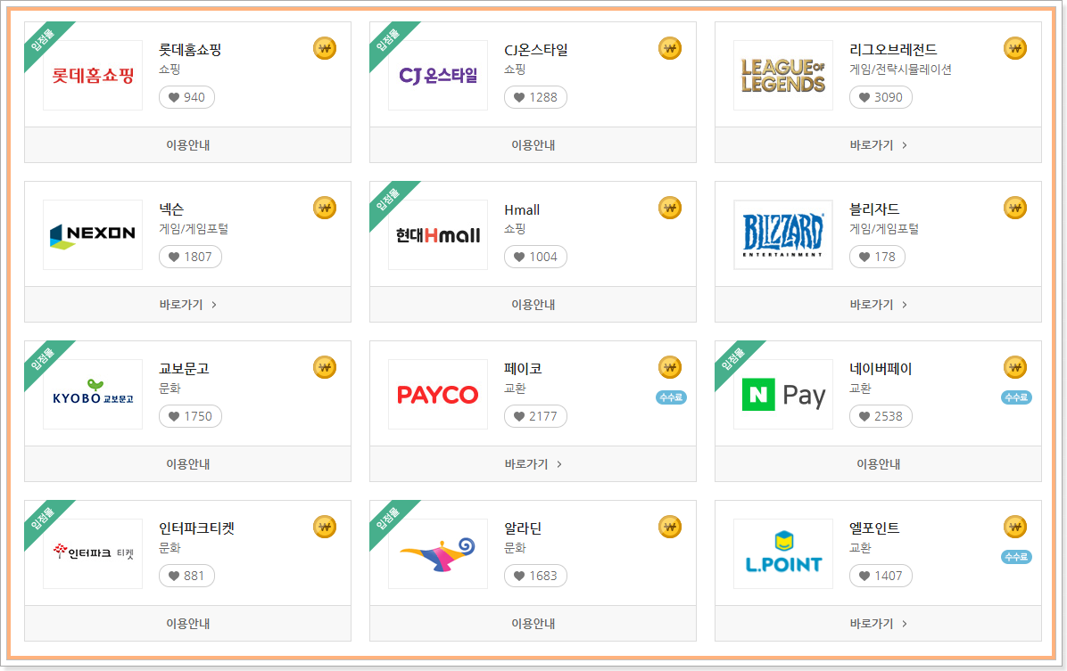This screenshot has width=1067, height=671.
Task: Click the gold won coin on 인터파크티켓 card
Action: [x=325, y=527]
